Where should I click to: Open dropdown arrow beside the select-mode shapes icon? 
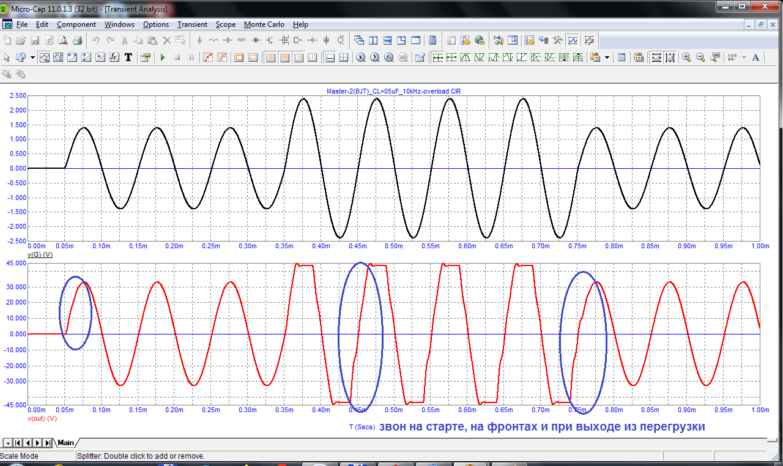32,57
